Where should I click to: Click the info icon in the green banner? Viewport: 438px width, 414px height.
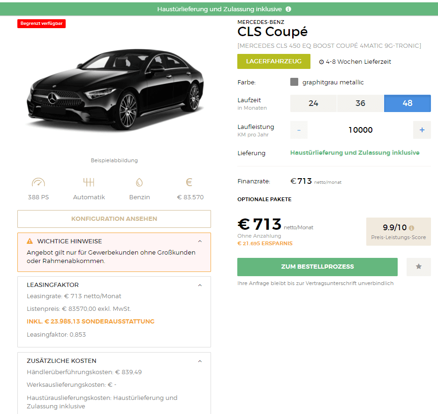click(x=288, y=9)
